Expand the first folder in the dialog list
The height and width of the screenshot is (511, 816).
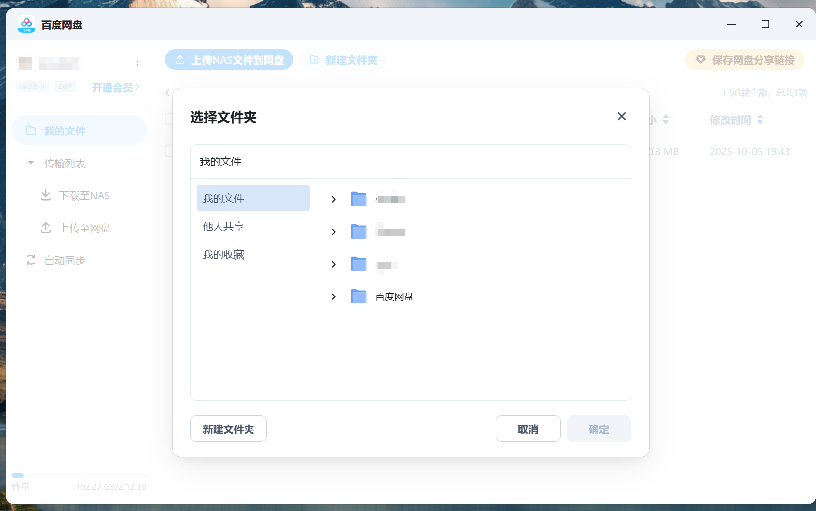334,199
